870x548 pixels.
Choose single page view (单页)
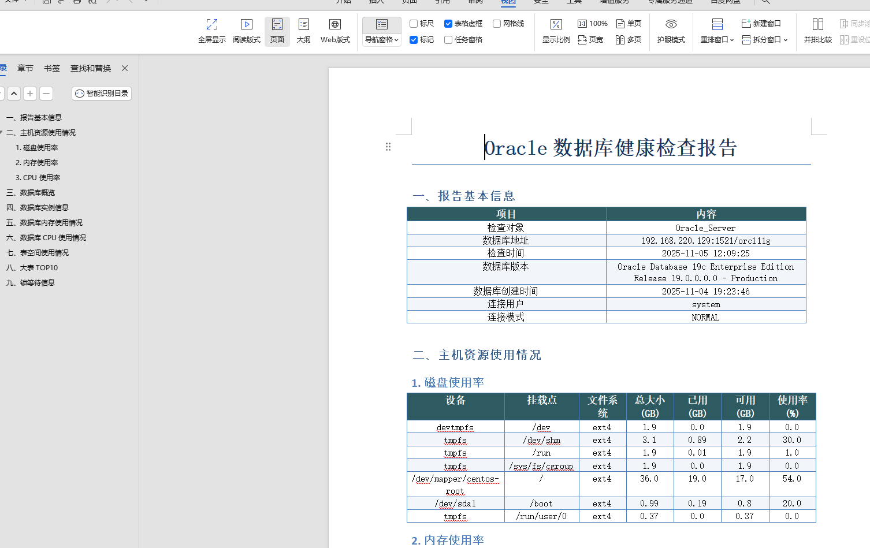point(629,24)
